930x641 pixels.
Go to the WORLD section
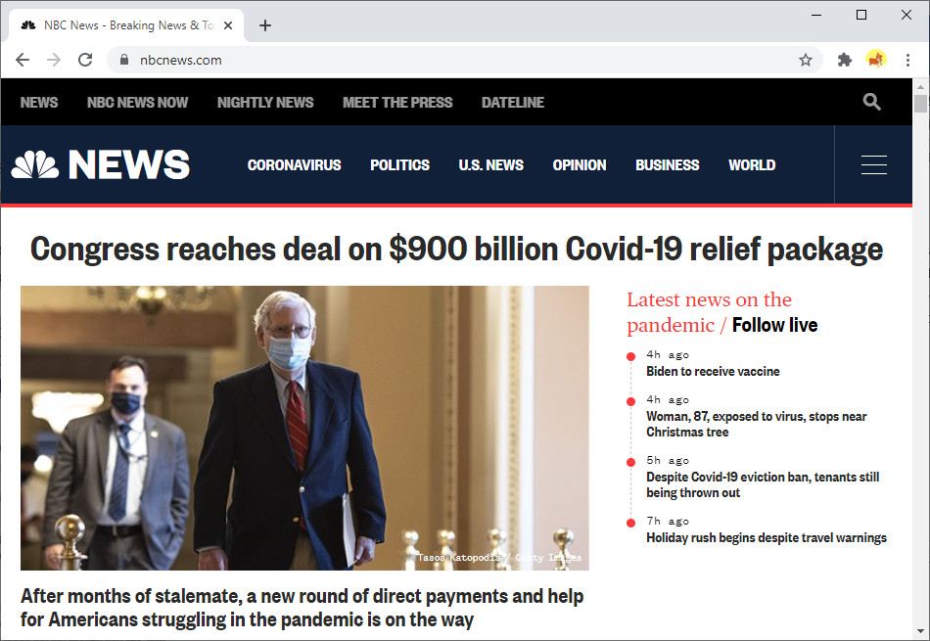(x=752, y=164)
